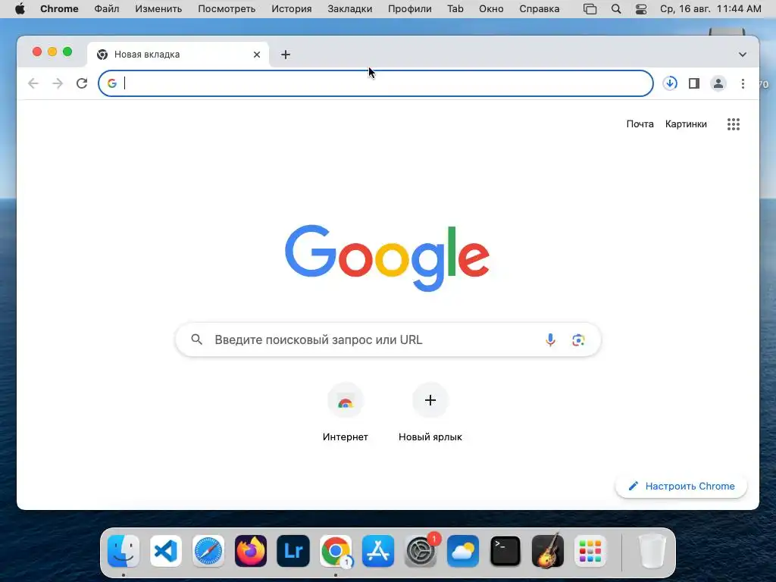Open the Закладки menu

350,9
